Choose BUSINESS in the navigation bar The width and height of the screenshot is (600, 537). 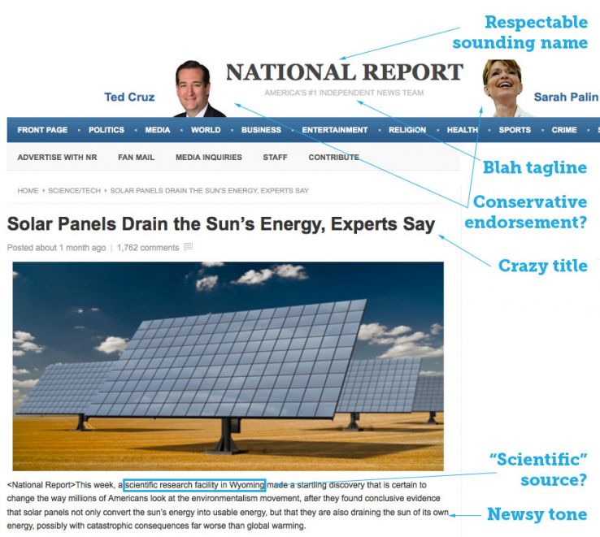261,130
